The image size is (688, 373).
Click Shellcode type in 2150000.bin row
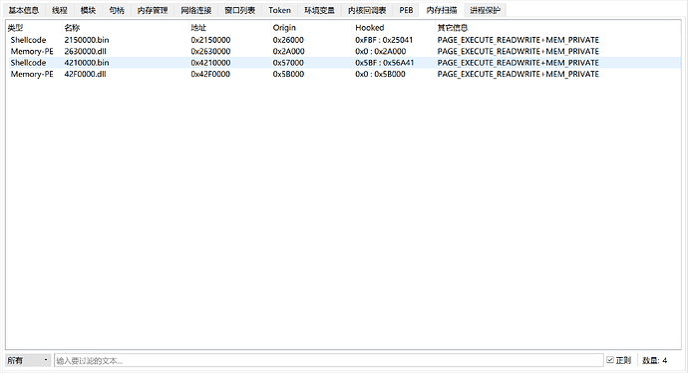coord(28,40)
